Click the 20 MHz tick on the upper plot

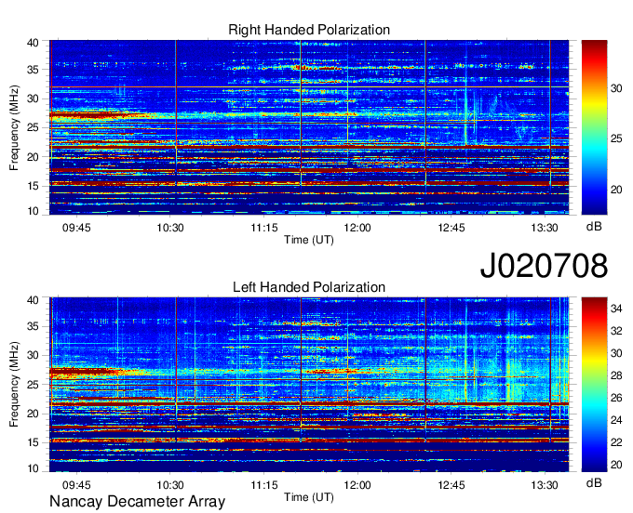tap(33, 157)
